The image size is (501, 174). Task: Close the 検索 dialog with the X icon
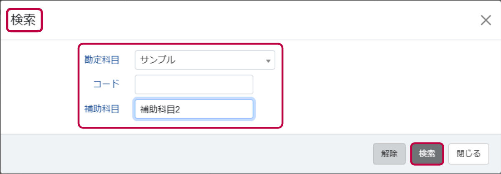[x=486, y=20]
